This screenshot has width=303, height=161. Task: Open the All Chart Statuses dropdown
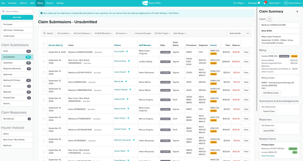click(82, 33)
